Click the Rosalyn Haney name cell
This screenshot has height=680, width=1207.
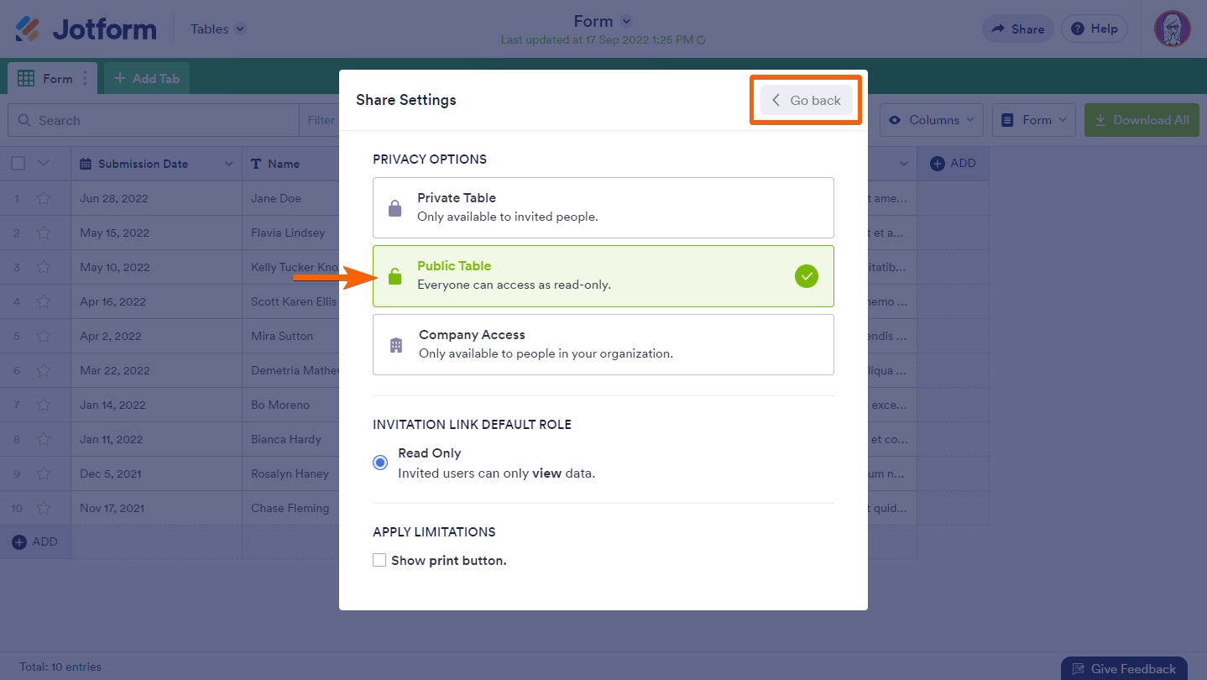[x=290, y=474]
